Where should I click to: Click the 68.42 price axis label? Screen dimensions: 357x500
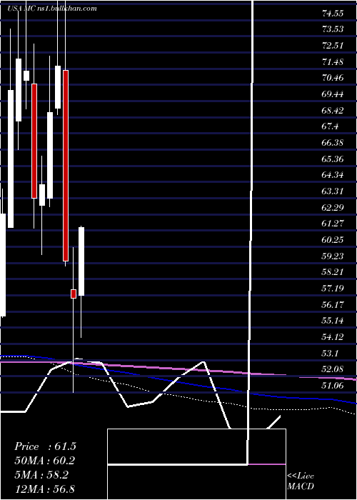(333, 111)
